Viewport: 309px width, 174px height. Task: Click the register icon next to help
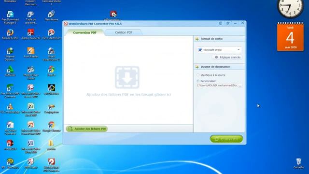click(x=228, y=23)
